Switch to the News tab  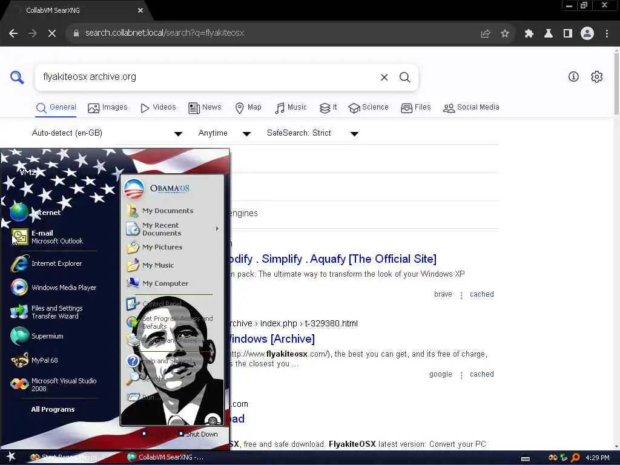pos(205,108)
